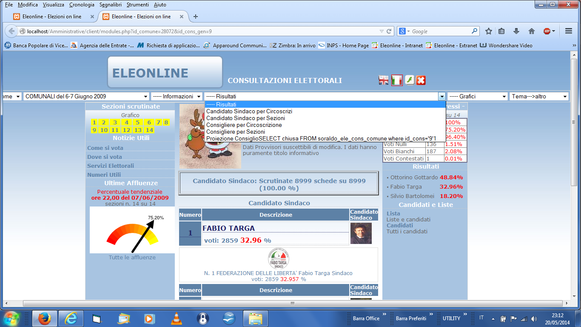Click the English flag language icon
Viewport: 581px width, 327px height.
point(384,80)
